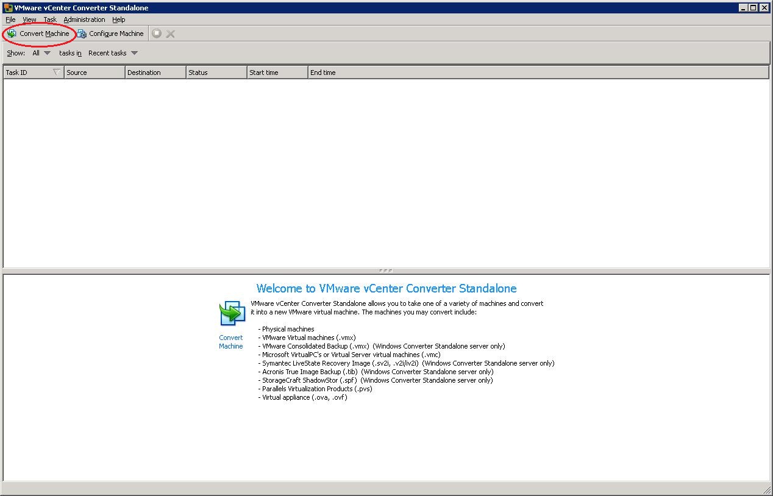Click the Task ID sort arrow indicator

pyautogui.click(x=57, y=73)
